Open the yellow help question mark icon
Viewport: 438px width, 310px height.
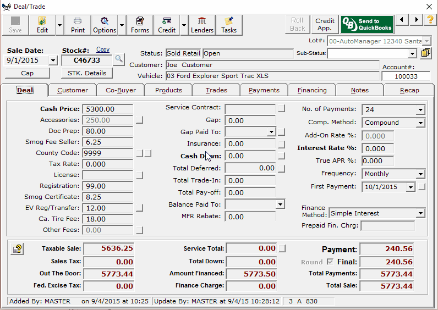(x=430, y=20)
